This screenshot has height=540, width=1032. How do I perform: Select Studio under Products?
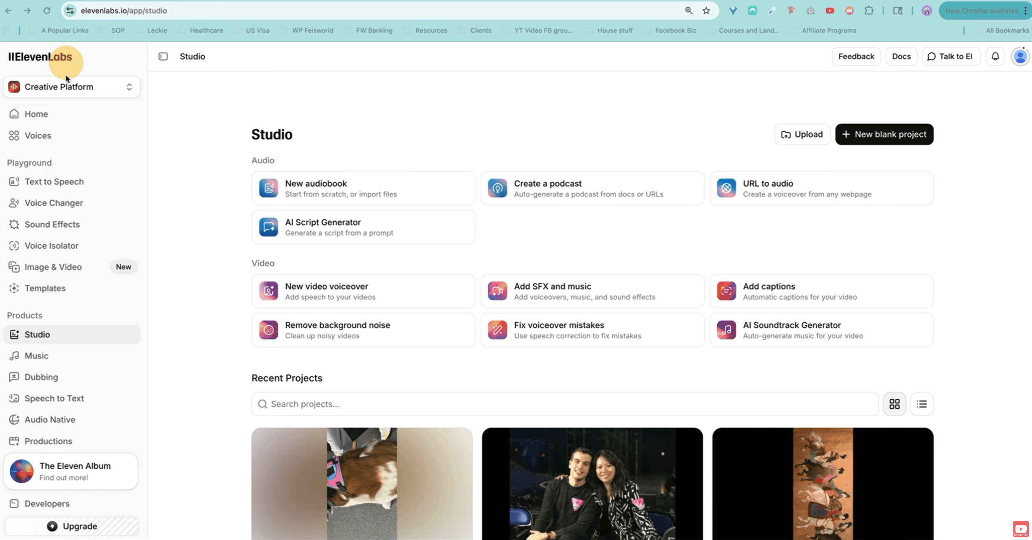[x=72, y=334]
